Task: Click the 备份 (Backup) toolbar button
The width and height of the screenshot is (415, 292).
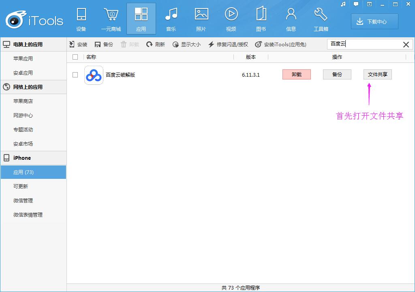Action: (104, 44)
